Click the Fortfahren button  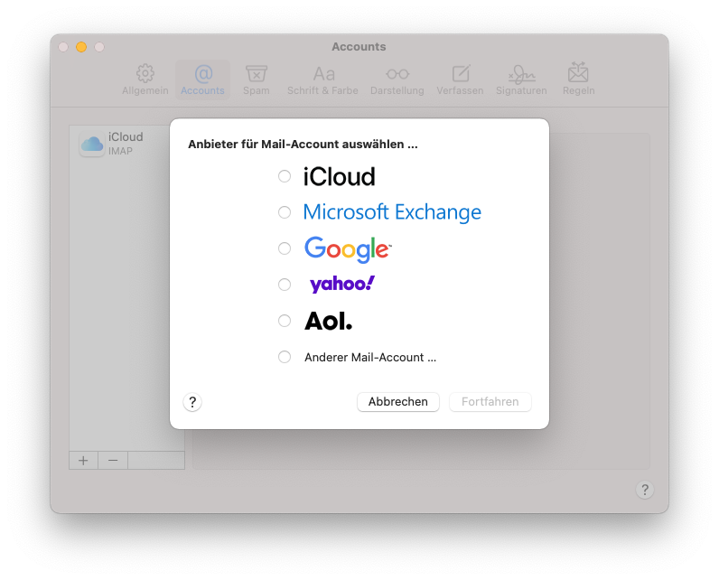490,402
